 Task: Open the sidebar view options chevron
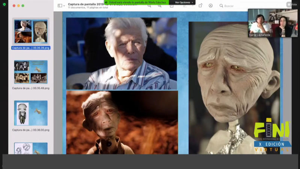[64, 6]
